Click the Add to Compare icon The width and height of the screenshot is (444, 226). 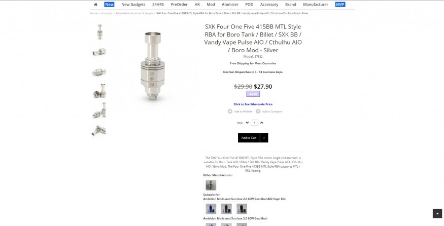pos(258,111)
